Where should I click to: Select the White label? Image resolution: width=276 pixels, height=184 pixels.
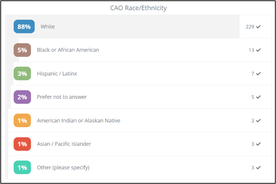(47, 26)
